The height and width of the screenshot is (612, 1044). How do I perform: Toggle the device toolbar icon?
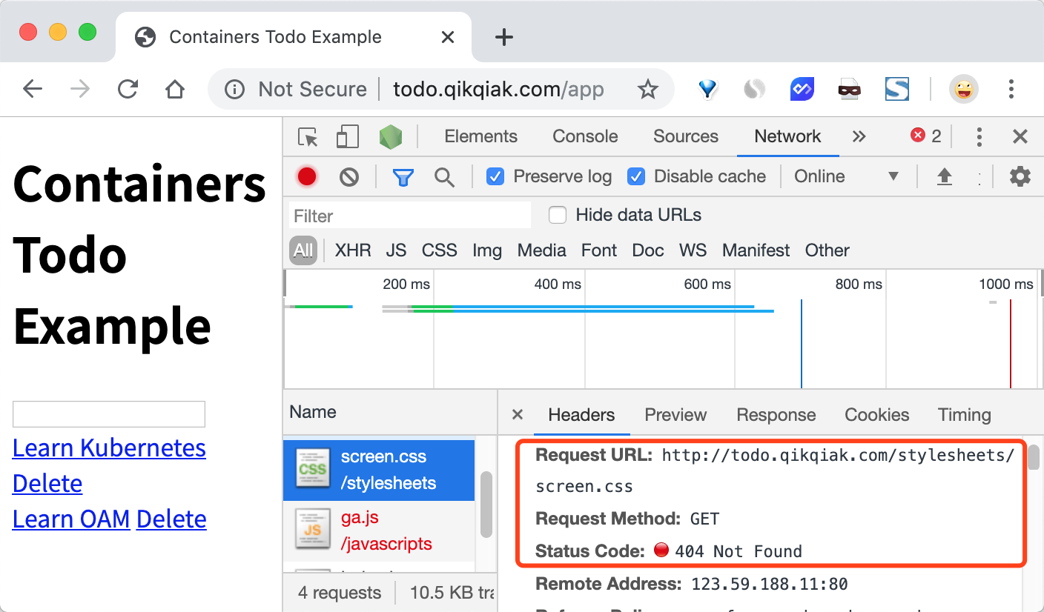[x=347, y=137]
